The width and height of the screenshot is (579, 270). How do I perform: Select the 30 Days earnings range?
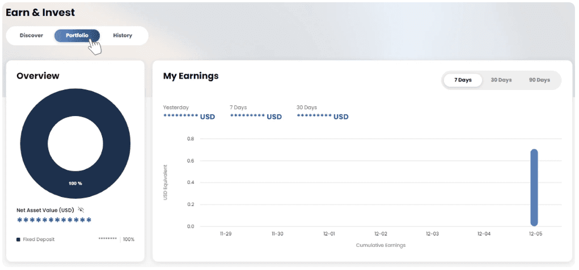tap(501, 80)
